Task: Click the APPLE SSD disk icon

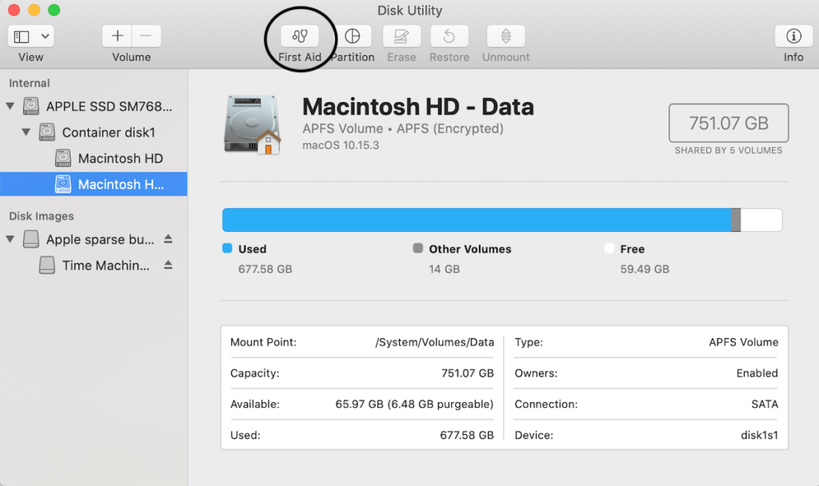Action: (31, 106)
